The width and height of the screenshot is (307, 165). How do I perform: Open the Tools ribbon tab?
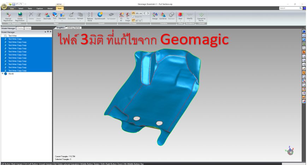click(x=30, y=8)
